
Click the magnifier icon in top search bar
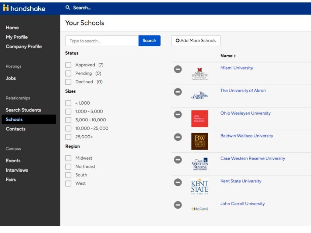[x=68, y=8]
